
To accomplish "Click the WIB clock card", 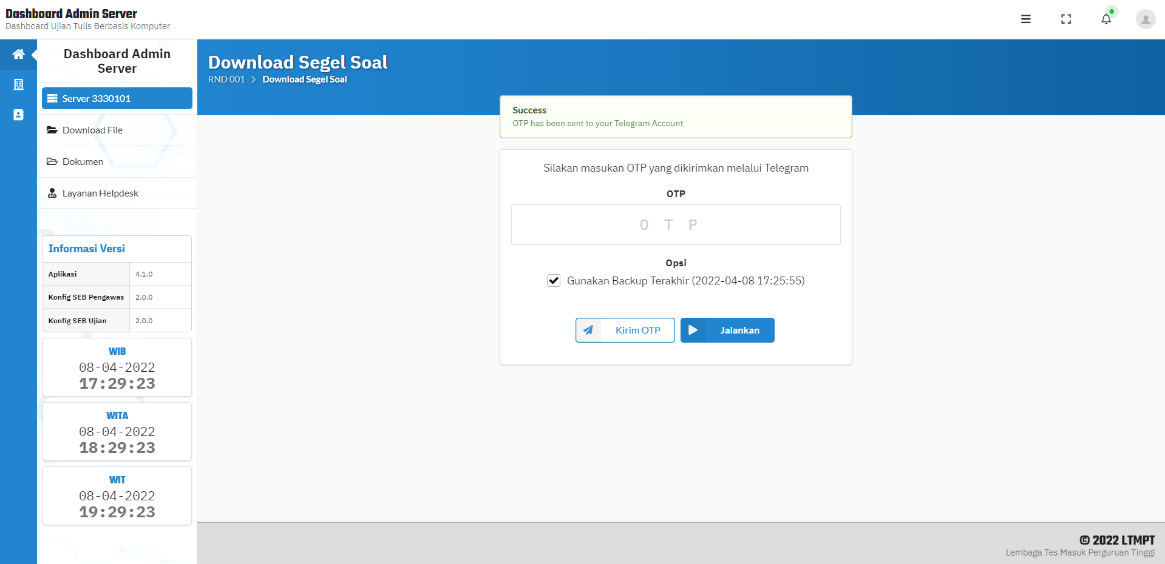I will click(x=117, y=368).
